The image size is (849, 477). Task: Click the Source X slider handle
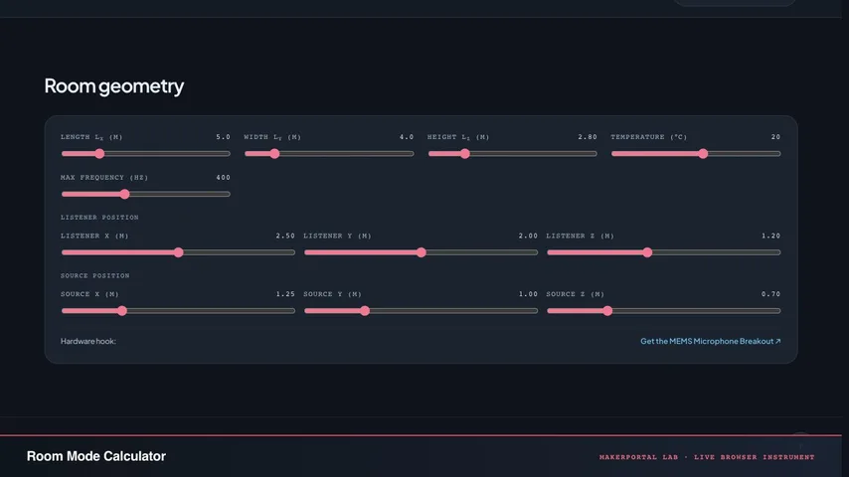(x=122, y=311)
